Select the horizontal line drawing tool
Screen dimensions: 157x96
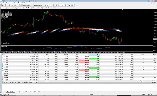(11, 8)
